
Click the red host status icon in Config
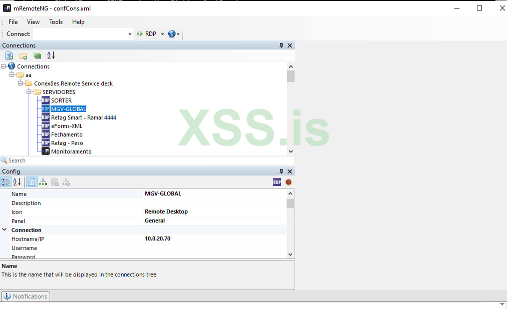point(289,182)
